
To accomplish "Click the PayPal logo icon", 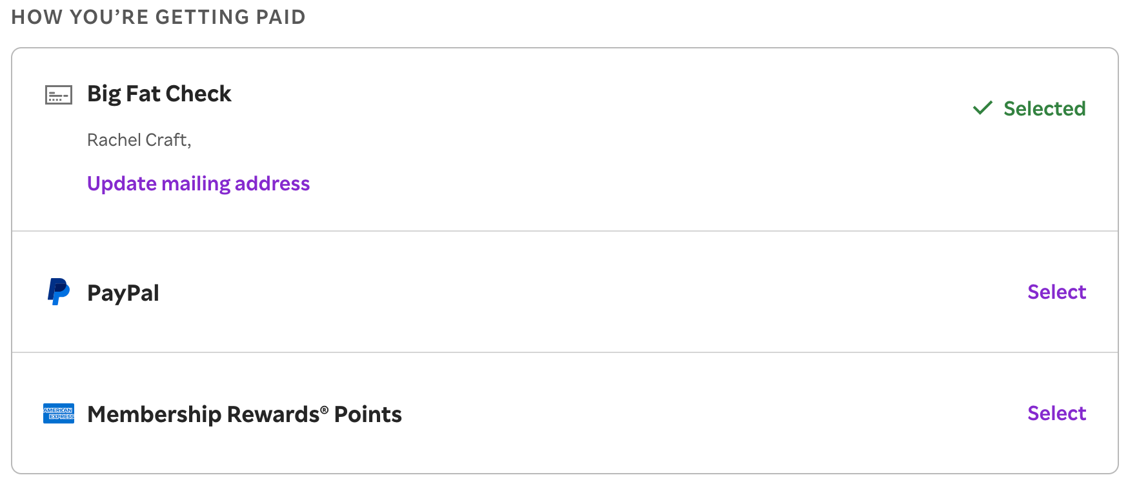I will (x=58, y=292).
